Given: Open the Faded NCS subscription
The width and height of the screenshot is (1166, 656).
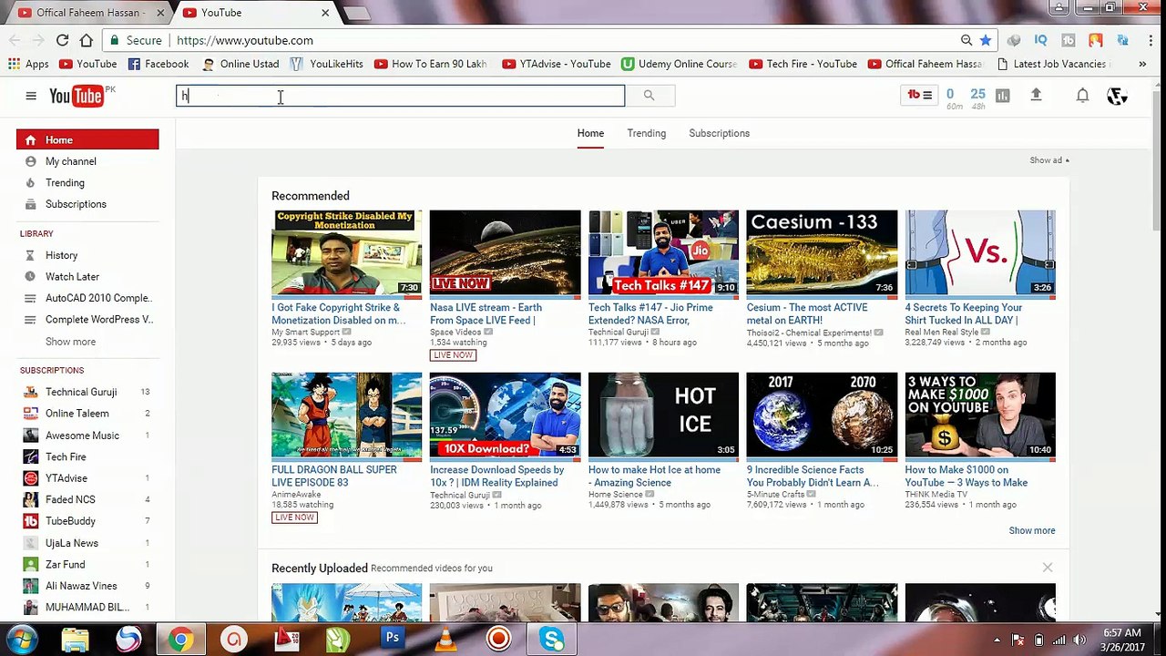Looking at the screenshot, I should tap(70, 499).
